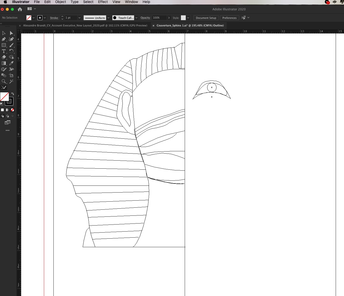Choose the Zoom tool
This screenshot has height=296, width=344.
pyautogui.click(x=4, y=81)
